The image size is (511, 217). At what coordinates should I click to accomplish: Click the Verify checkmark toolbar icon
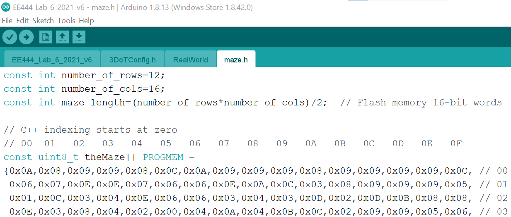(10, 37)
